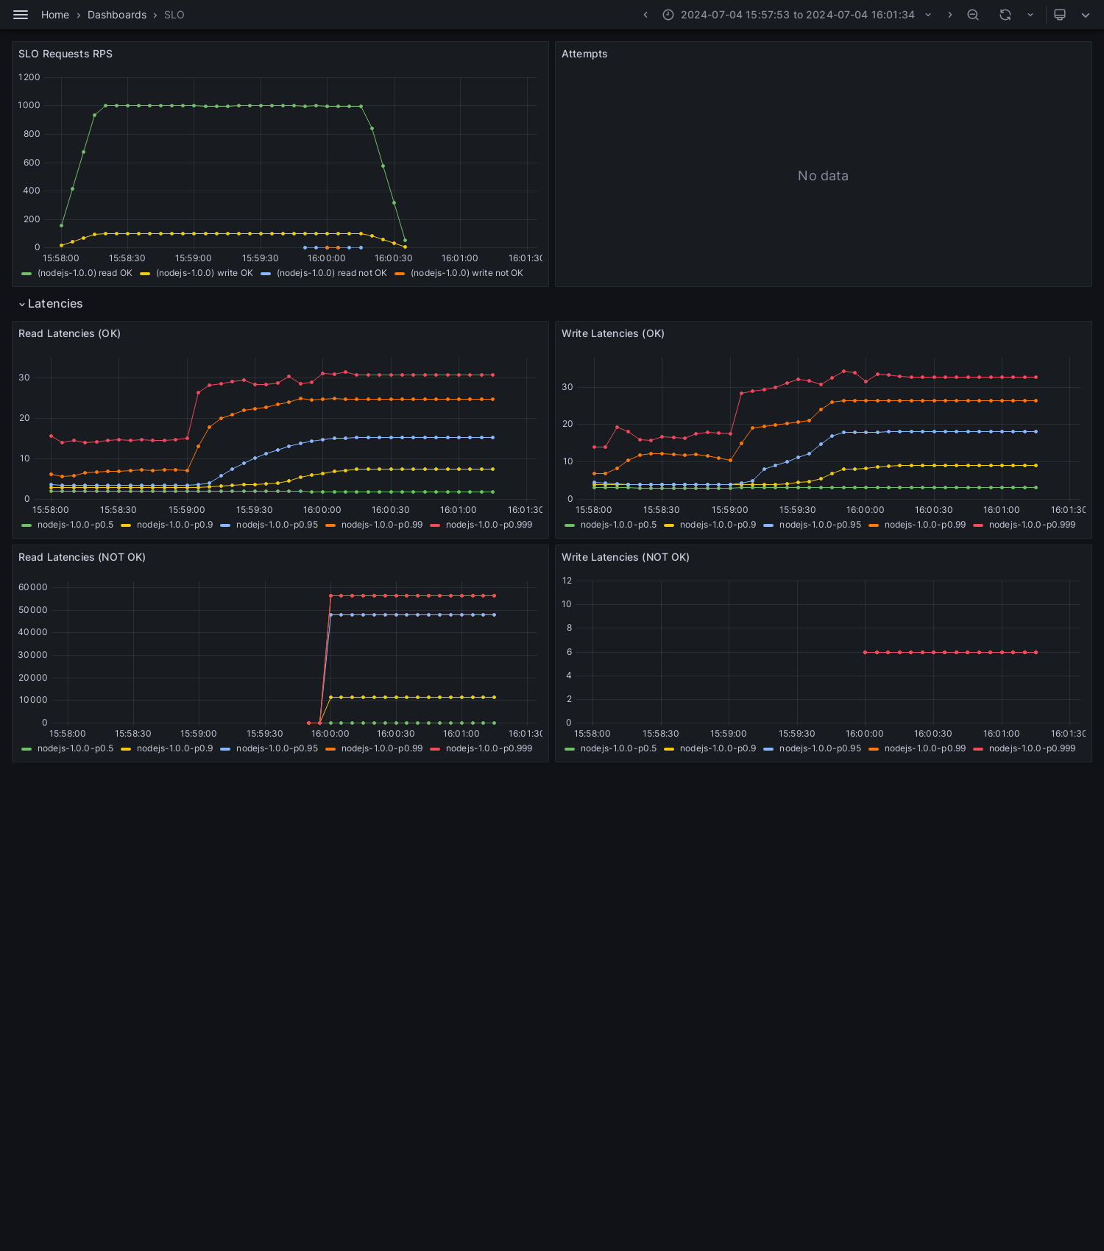The height and width of the screenshot is (1251, 1104).
Task: Toggle p0.9 series in Write Latencies (NOT OK)
Action: [x=718, y=748]
